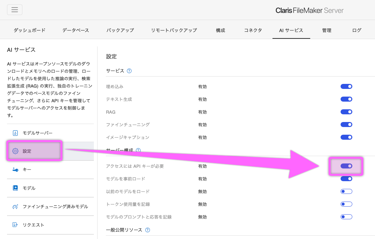Image resolution: width=375 pixels, height=239 pixels.
Task: Toggle the テキスト生成 service switch
Action: tap(346, 99)
